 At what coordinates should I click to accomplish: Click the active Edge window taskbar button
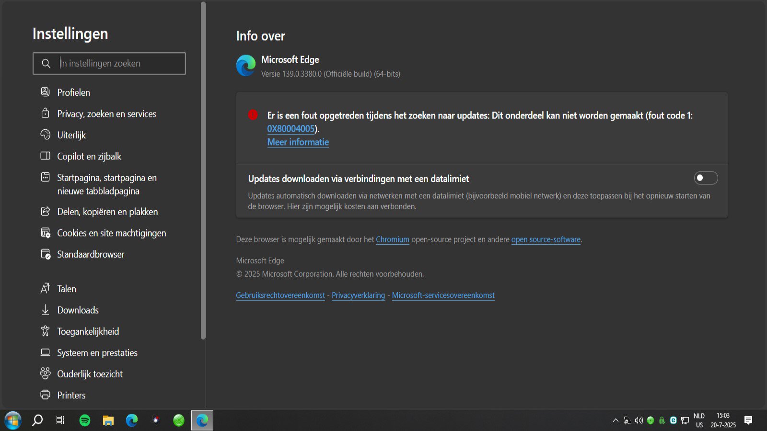(x=202, y=420)
